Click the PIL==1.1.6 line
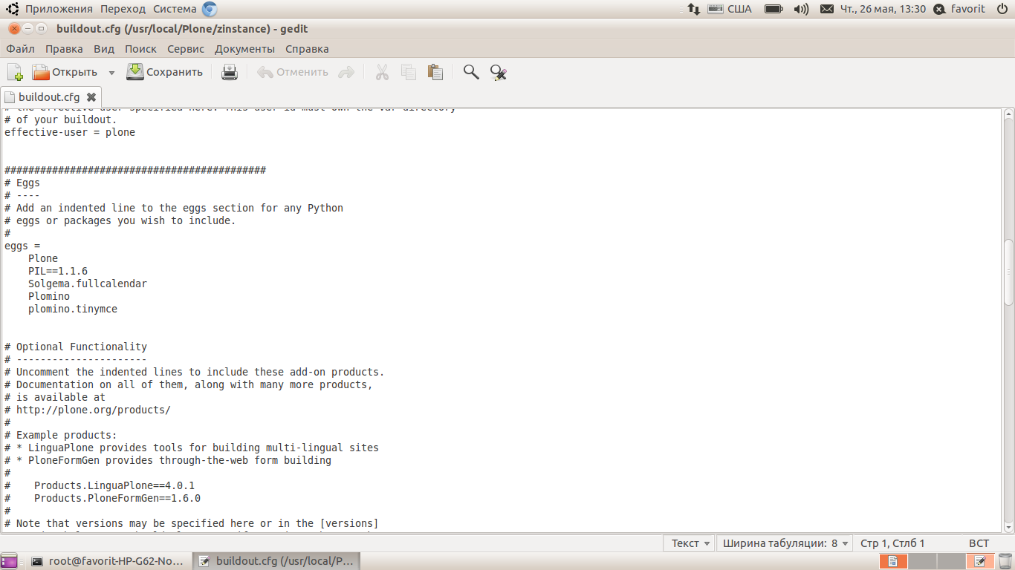The height and width of the screenshot is (570, 1015). pos(58,271)
